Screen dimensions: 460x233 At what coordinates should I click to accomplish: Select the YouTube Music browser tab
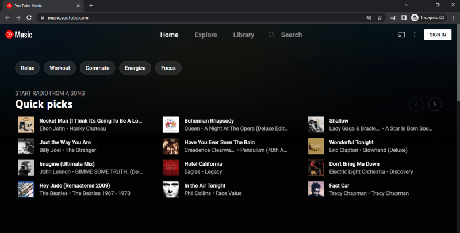click(43, 6)
